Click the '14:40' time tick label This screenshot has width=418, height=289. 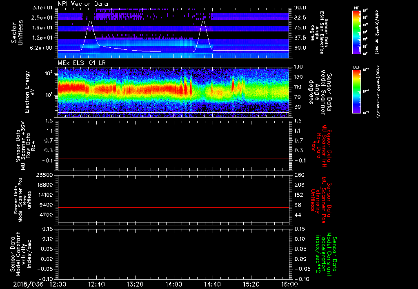[212, 285]
